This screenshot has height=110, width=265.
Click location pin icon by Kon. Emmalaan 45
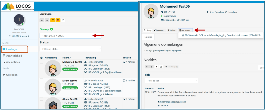[x=208, y=12]
